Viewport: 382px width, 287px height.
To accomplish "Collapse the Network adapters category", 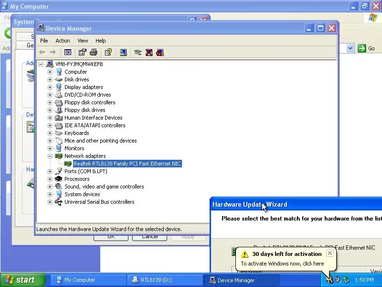I will pyautogui.click(x=50, y=156).
